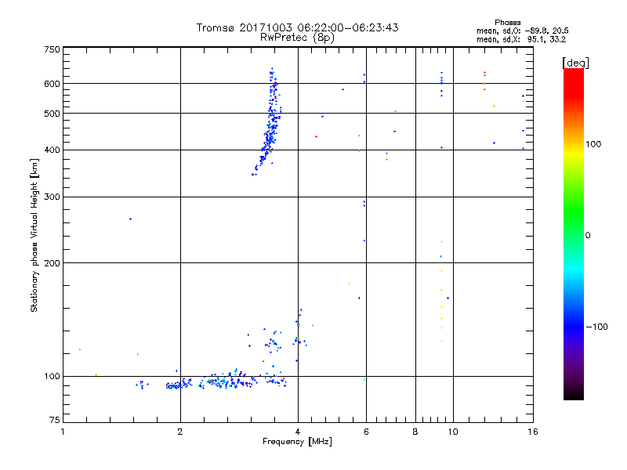The height and width of the screenshot is (470, 627).
Task: Click y-axis tick label '400'
Action: [x=52, y=150]
